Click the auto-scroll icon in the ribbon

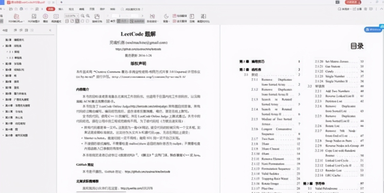(152, 16)
